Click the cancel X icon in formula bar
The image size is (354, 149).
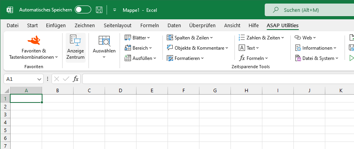[x=57, y=79]
